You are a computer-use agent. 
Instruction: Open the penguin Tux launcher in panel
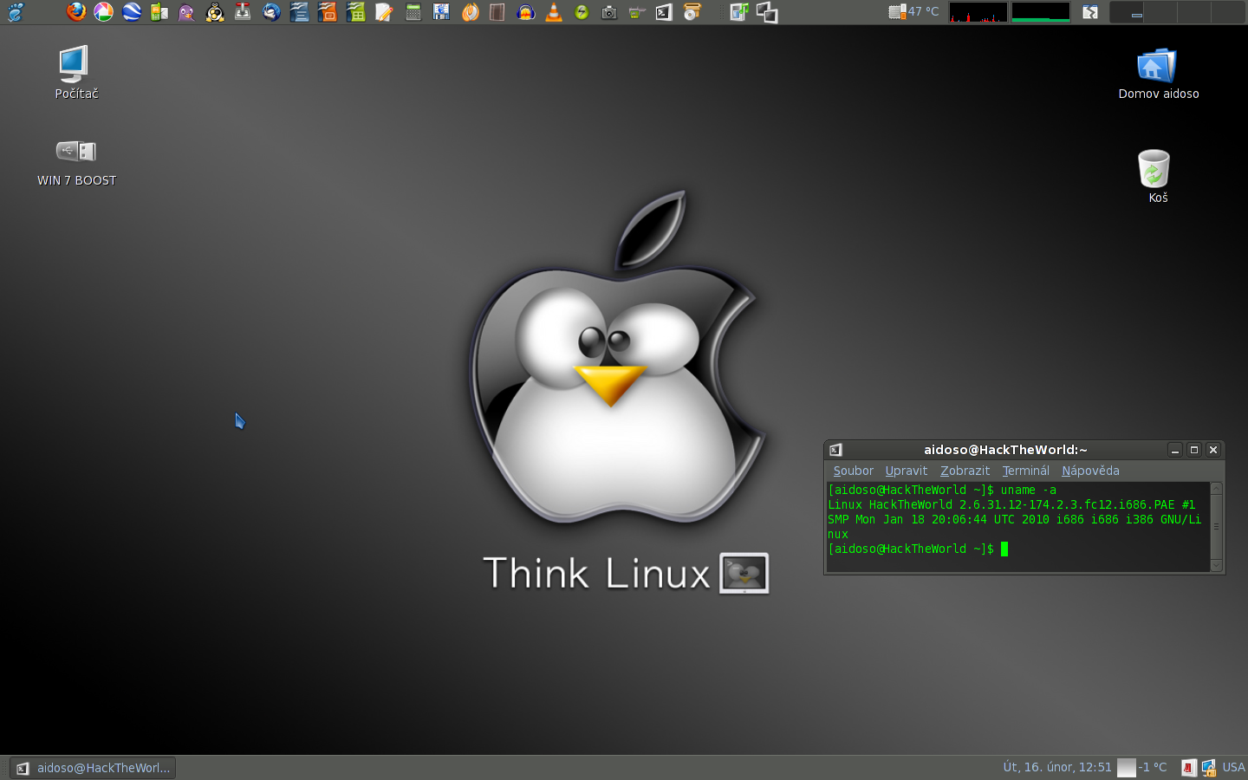click(x=215, y=12)
